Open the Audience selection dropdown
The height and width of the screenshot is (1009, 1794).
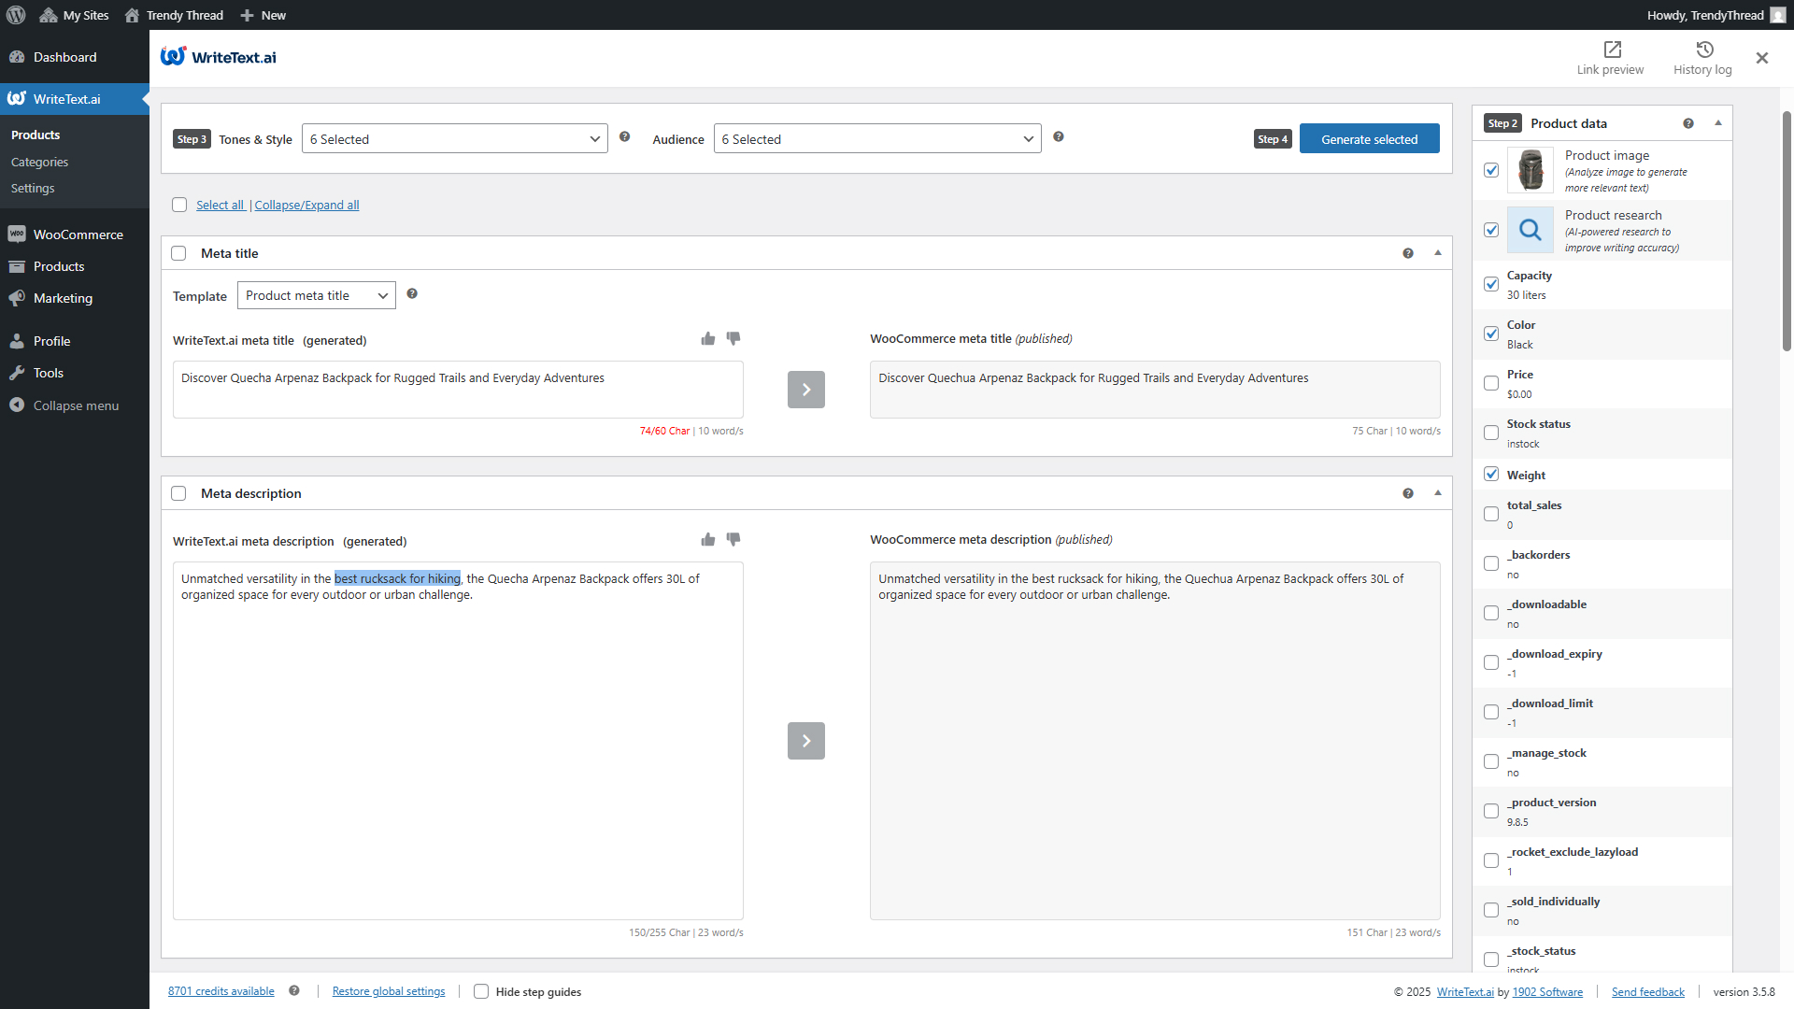tap(876, 138)
